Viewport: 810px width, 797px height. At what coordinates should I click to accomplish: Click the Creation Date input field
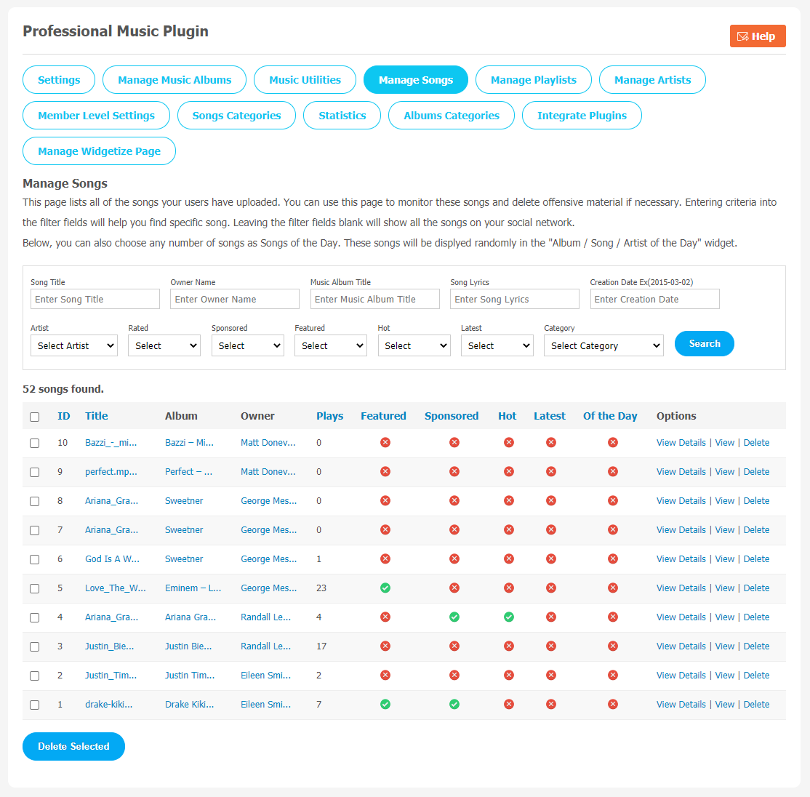tap(654, 299)
